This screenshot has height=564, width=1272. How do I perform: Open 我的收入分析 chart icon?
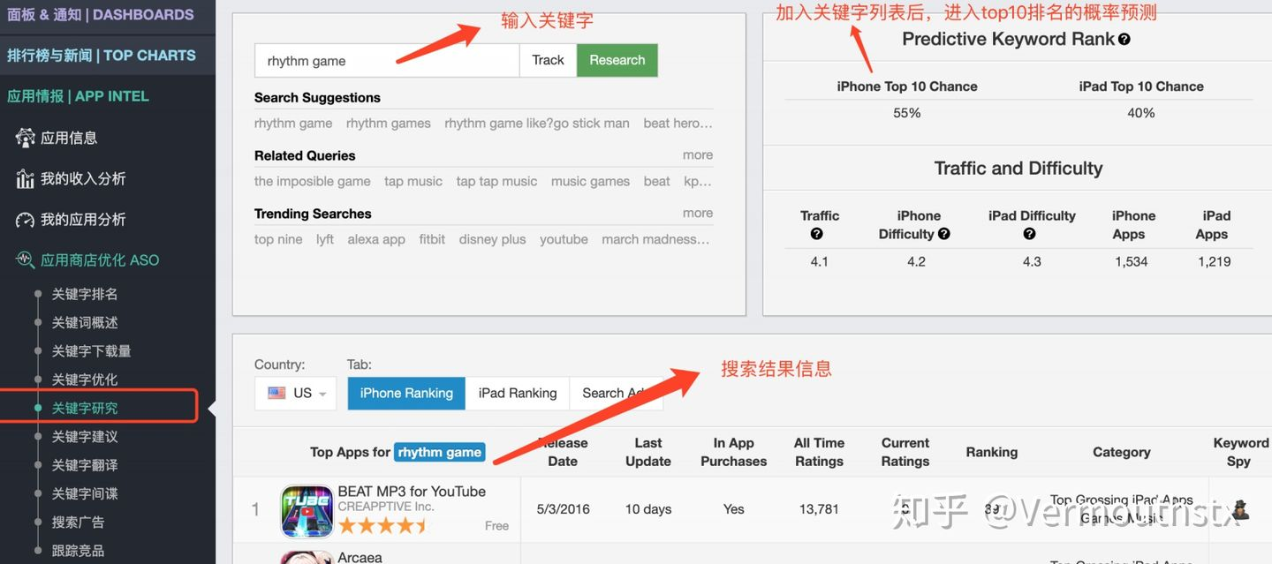click(25, 179)
